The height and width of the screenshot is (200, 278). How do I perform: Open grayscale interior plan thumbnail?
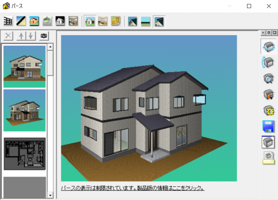point(25,154)
